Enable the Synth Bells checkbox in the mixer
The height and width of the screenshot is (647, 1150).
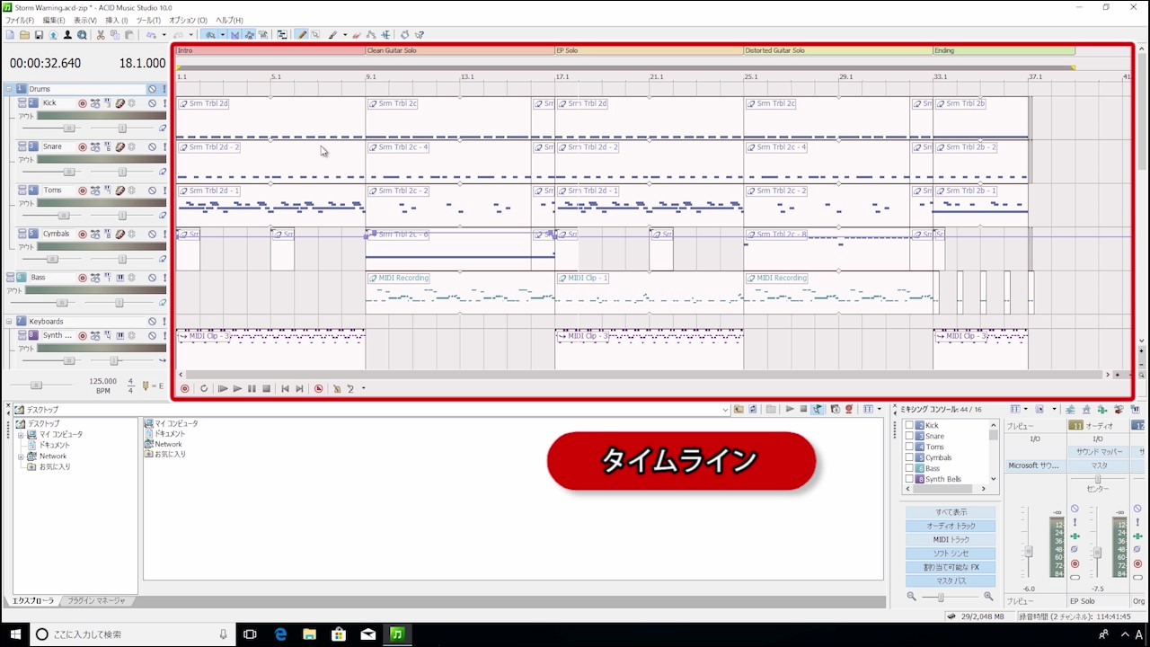[x=908, y=479]
